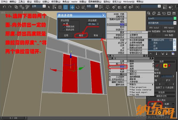
Task: Select the Element sub-object level icon
Action: tap(169, 66)
